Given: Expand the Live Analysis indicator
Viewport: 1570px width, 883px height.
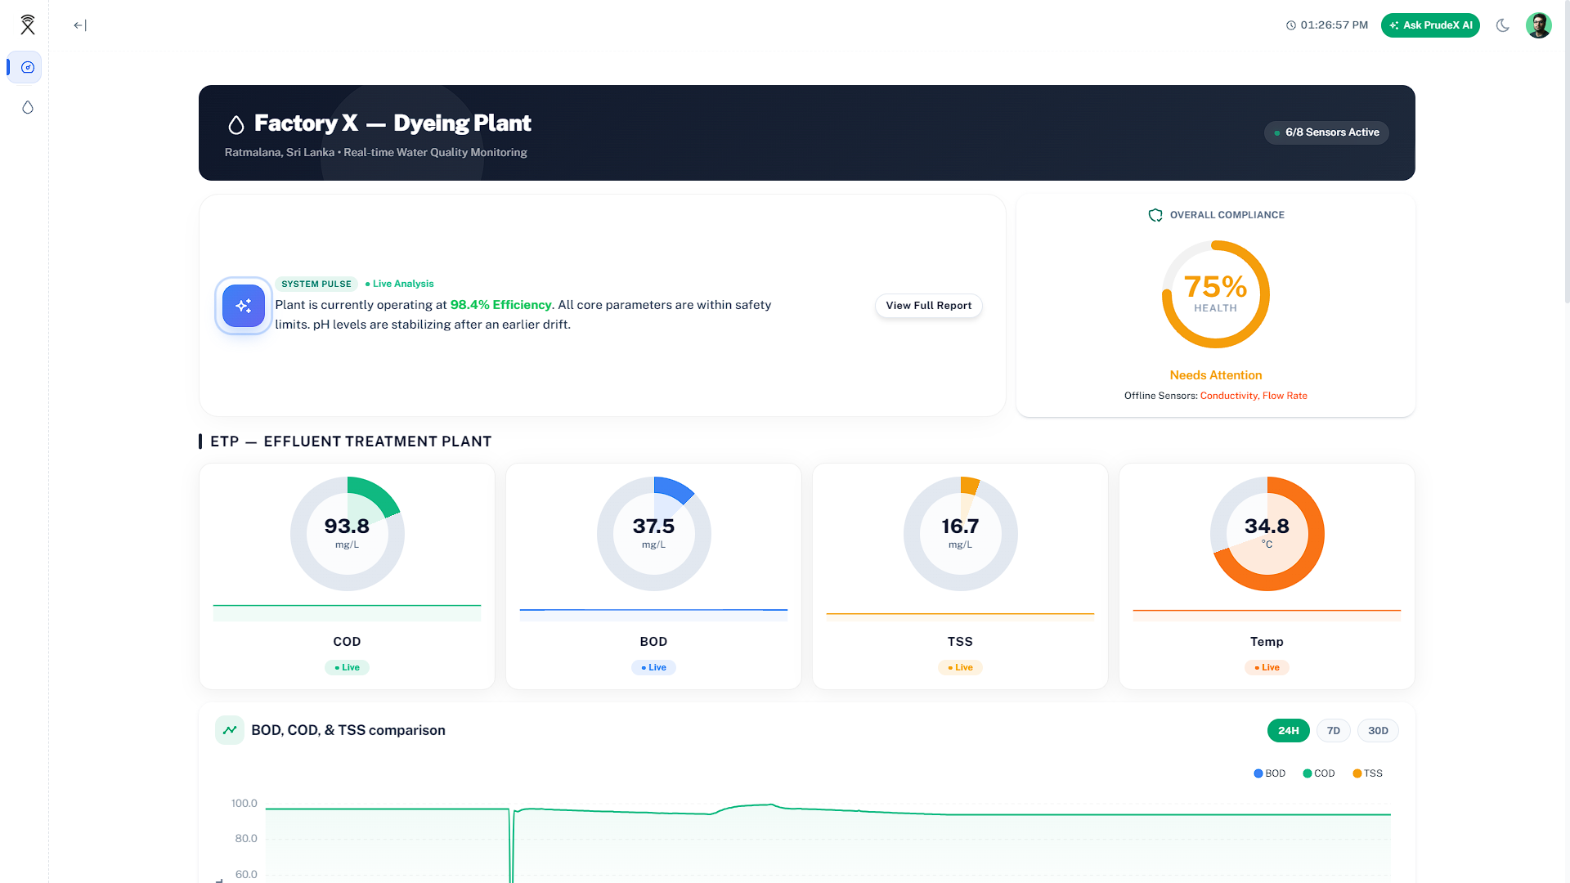Looking at the screenshot, I should (x=399, y=284).
